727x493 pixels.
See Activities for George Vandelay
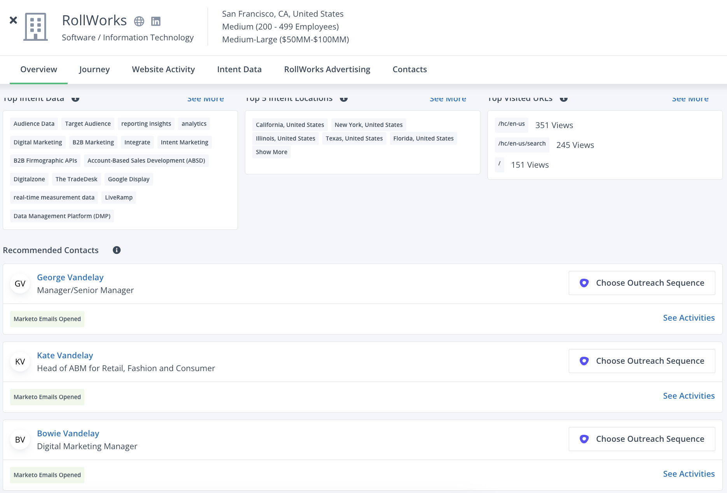click(689, 318)
